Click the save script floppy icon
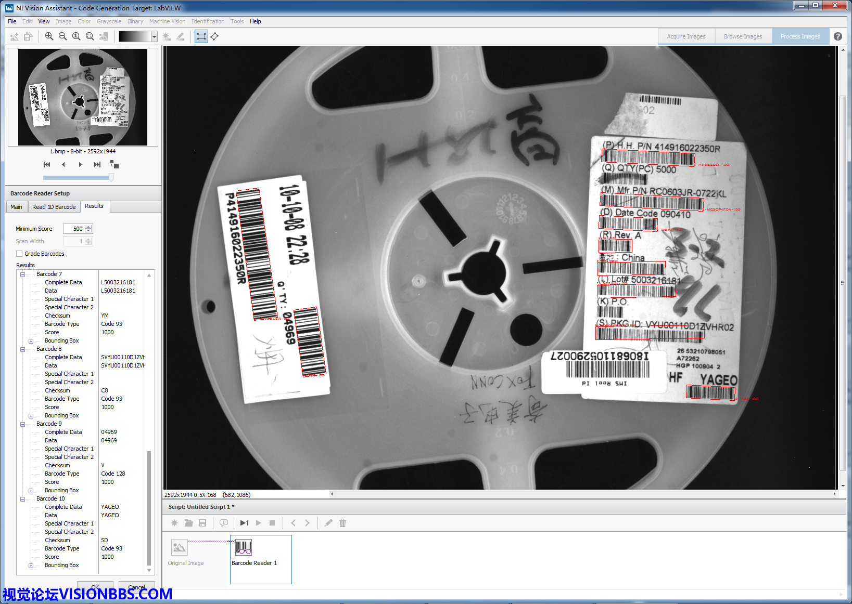This screenshot has width=852, height=604. tap(202, 523)
